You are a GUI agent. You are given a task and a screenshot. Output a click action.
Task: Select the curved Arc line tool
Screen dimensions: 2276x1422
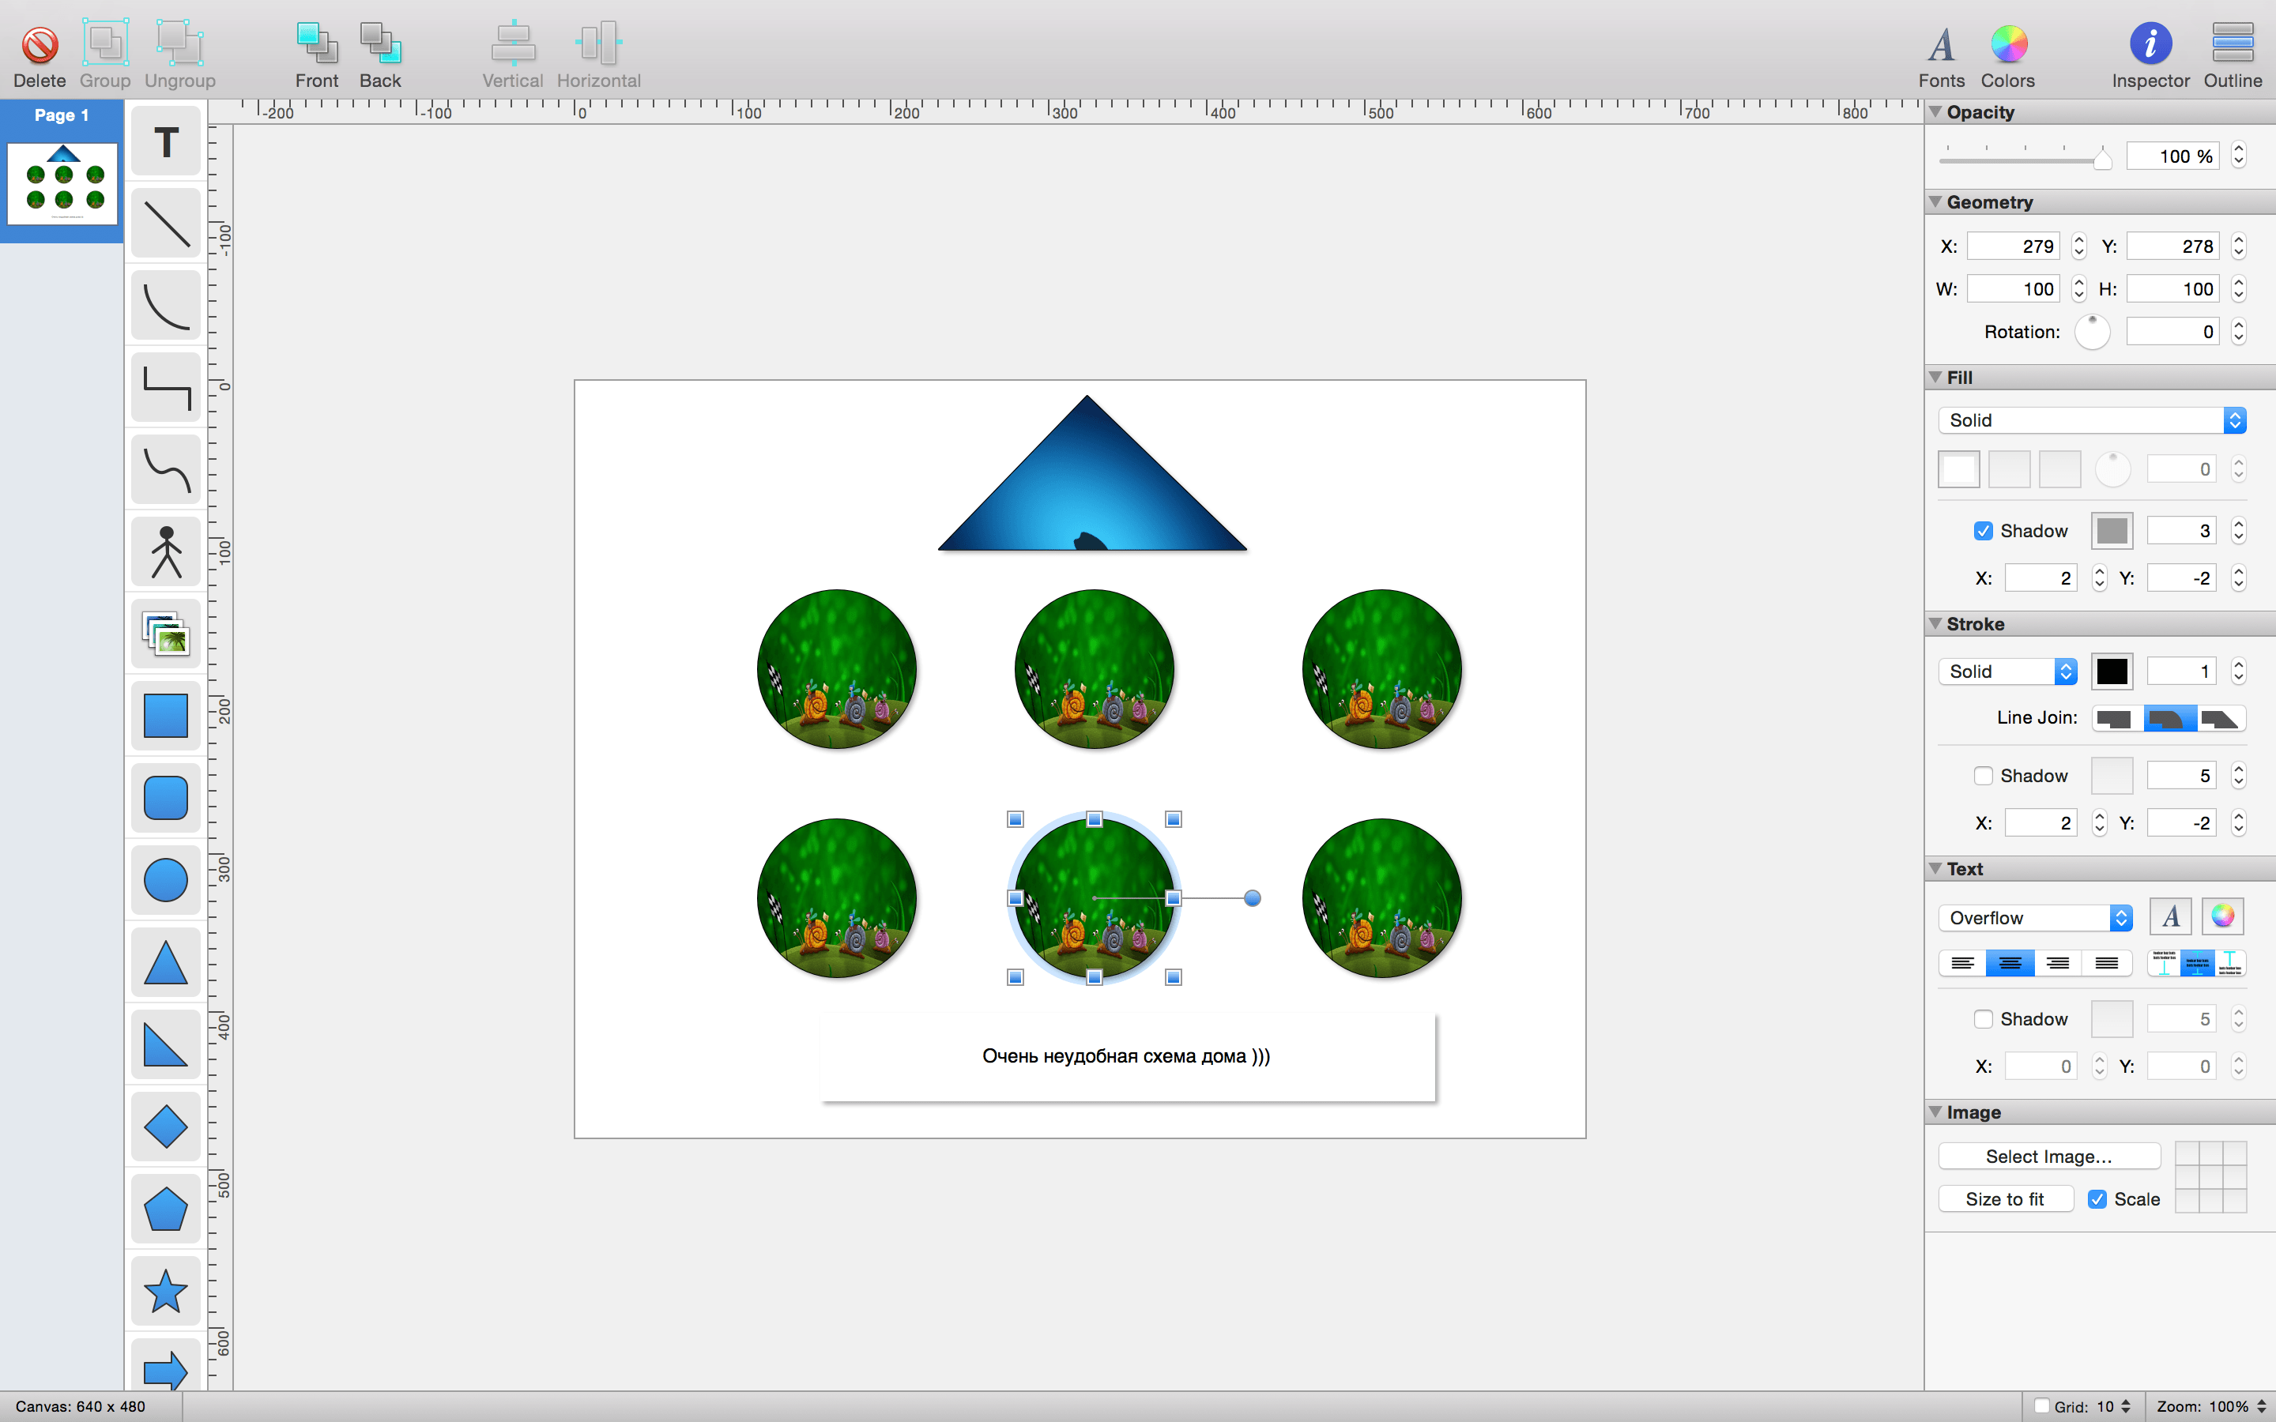pos(167,306)
